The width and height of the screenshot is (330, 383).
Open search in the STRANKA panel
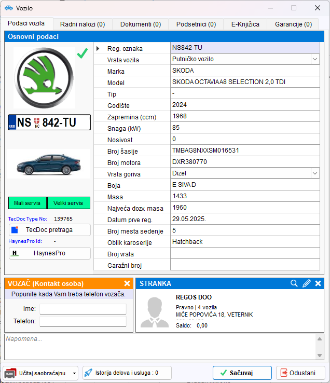click(x=294, y=283)
